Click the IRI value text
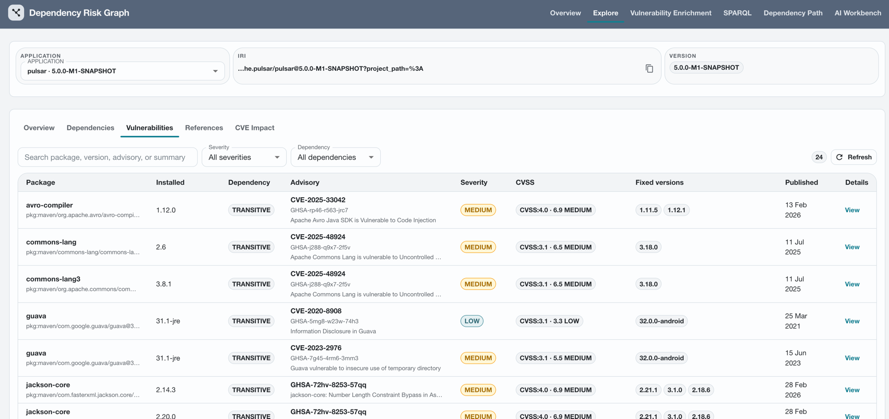Viewport: 889px width, 419px height. click(330, 68)
